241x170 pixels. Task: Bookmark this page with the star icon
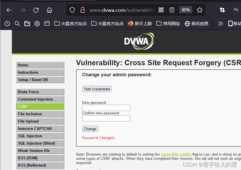pos(200,10)
